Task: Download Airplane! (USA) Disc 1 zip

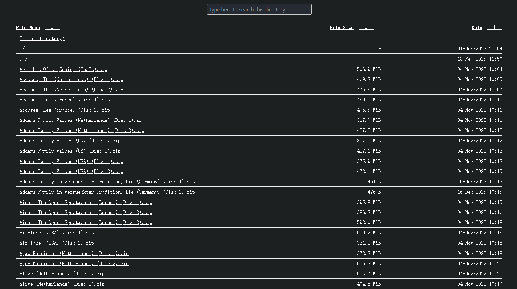Action: click(56, 233)
